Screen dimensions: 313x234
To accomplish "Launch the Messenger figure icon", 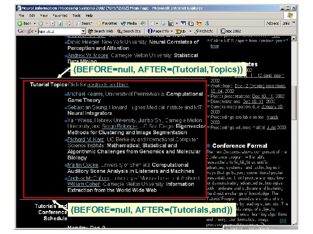I will [206, 23].
